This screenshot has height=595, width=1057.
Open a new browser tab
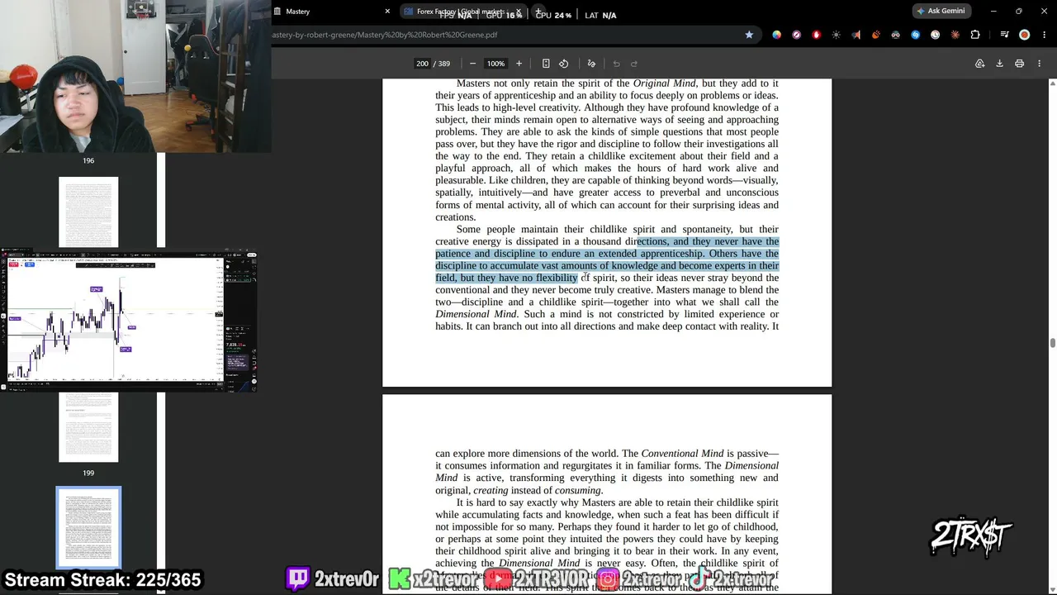(538, 12)
